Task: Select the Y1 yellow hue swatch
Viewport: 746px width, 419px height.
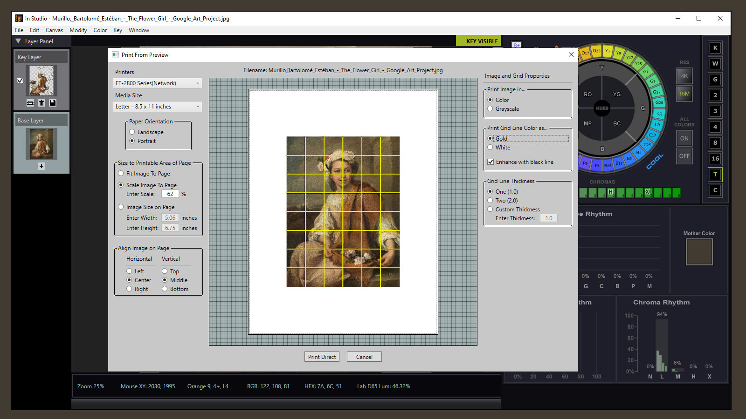Action: point(608,51)
